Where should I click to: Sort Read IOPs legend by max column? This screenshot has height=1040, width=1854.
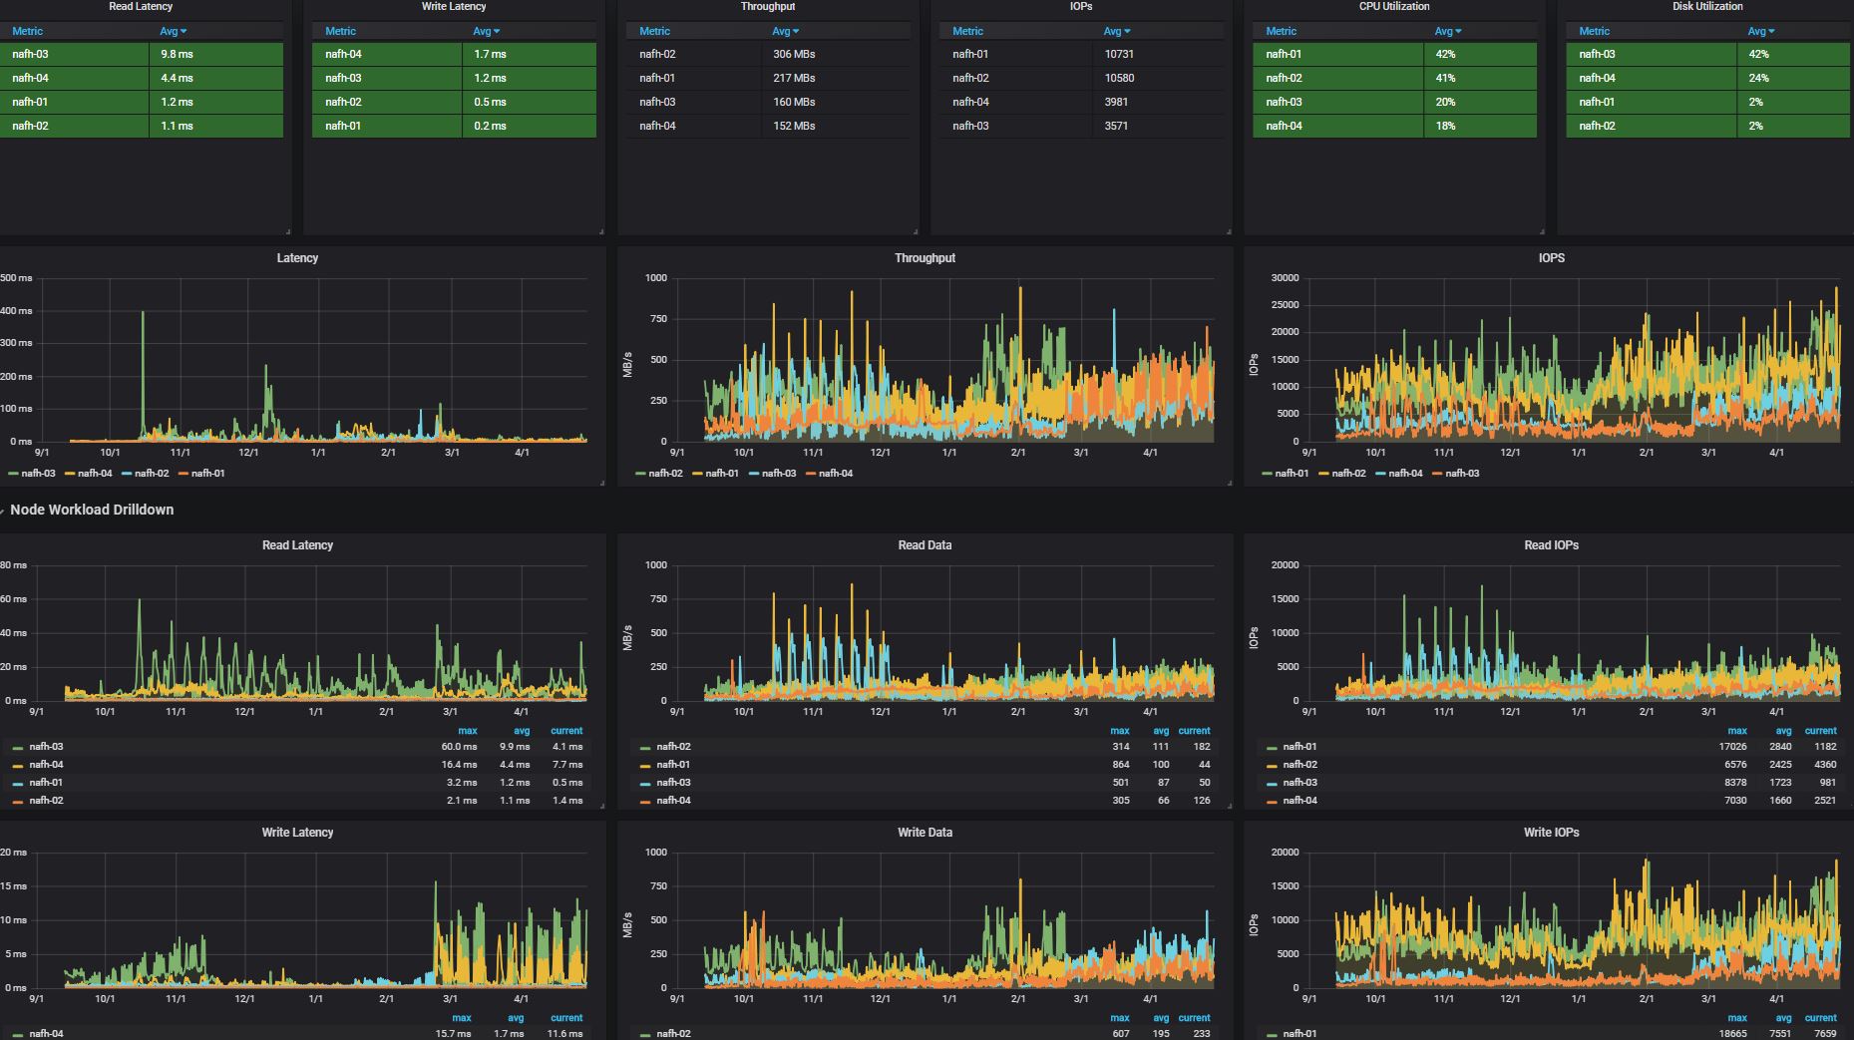[x=1736, y=731]
